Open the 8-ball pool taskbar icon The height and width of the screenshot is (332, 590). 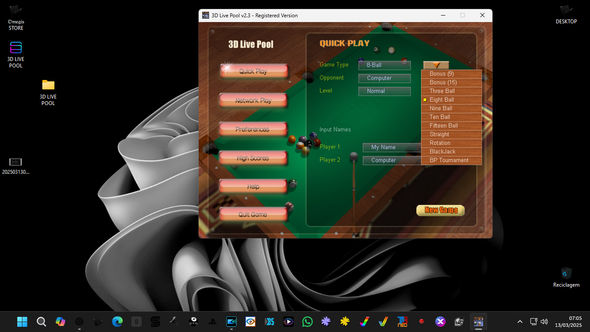coord(193,322)
